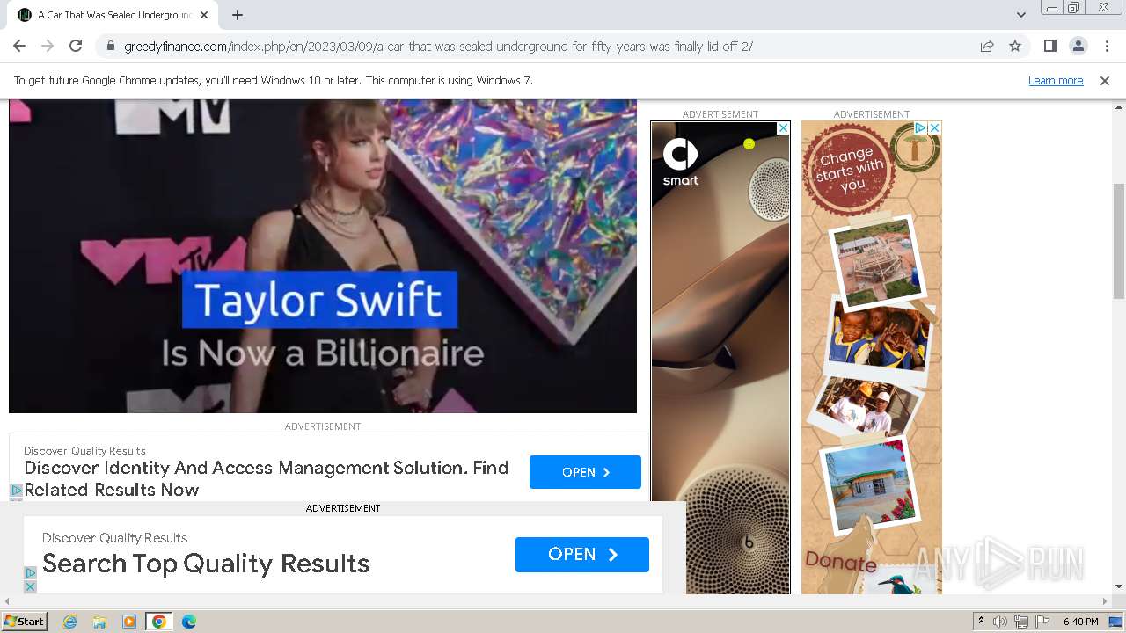Reload the current page
The width and height of the screenshot is (1126, 633).
point(76,46)
